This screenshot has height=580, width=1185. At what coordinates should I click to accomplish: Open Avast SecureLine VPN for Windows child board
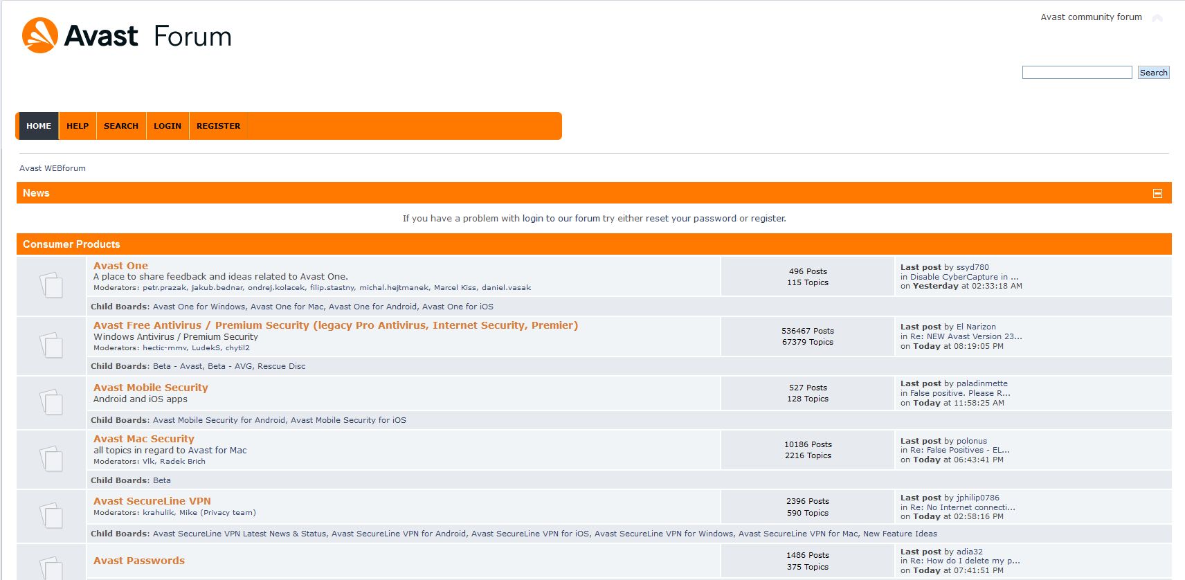(x=664, y=534)
